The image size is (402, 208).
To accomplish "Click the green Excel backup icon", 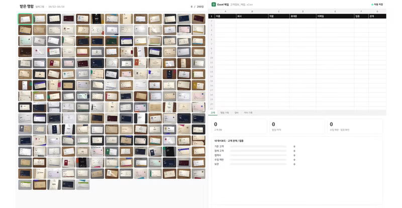I will tap(214, 5).
